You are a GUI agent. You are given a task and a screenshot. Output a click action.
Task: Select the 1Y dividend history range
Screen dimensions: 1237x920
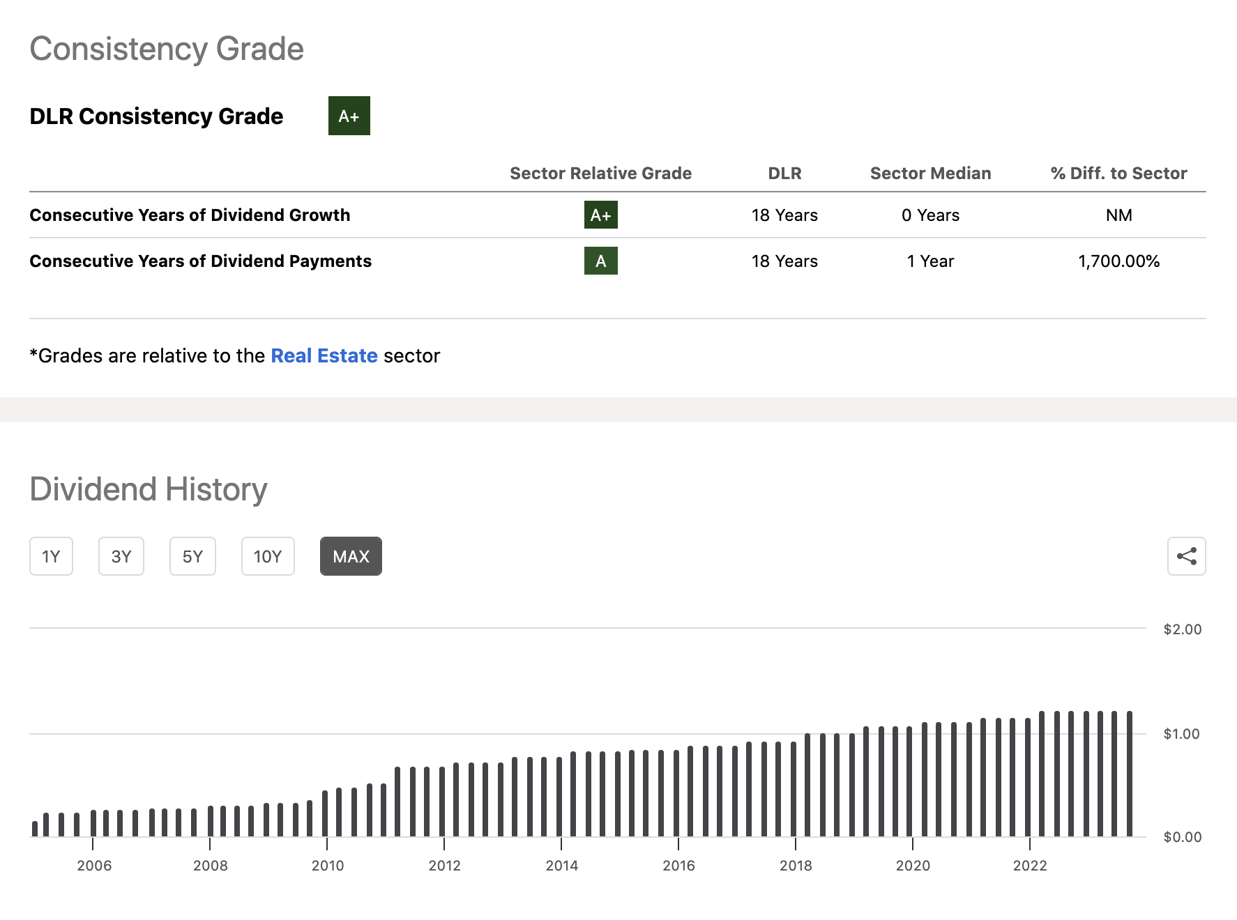[x=51, y=556]
